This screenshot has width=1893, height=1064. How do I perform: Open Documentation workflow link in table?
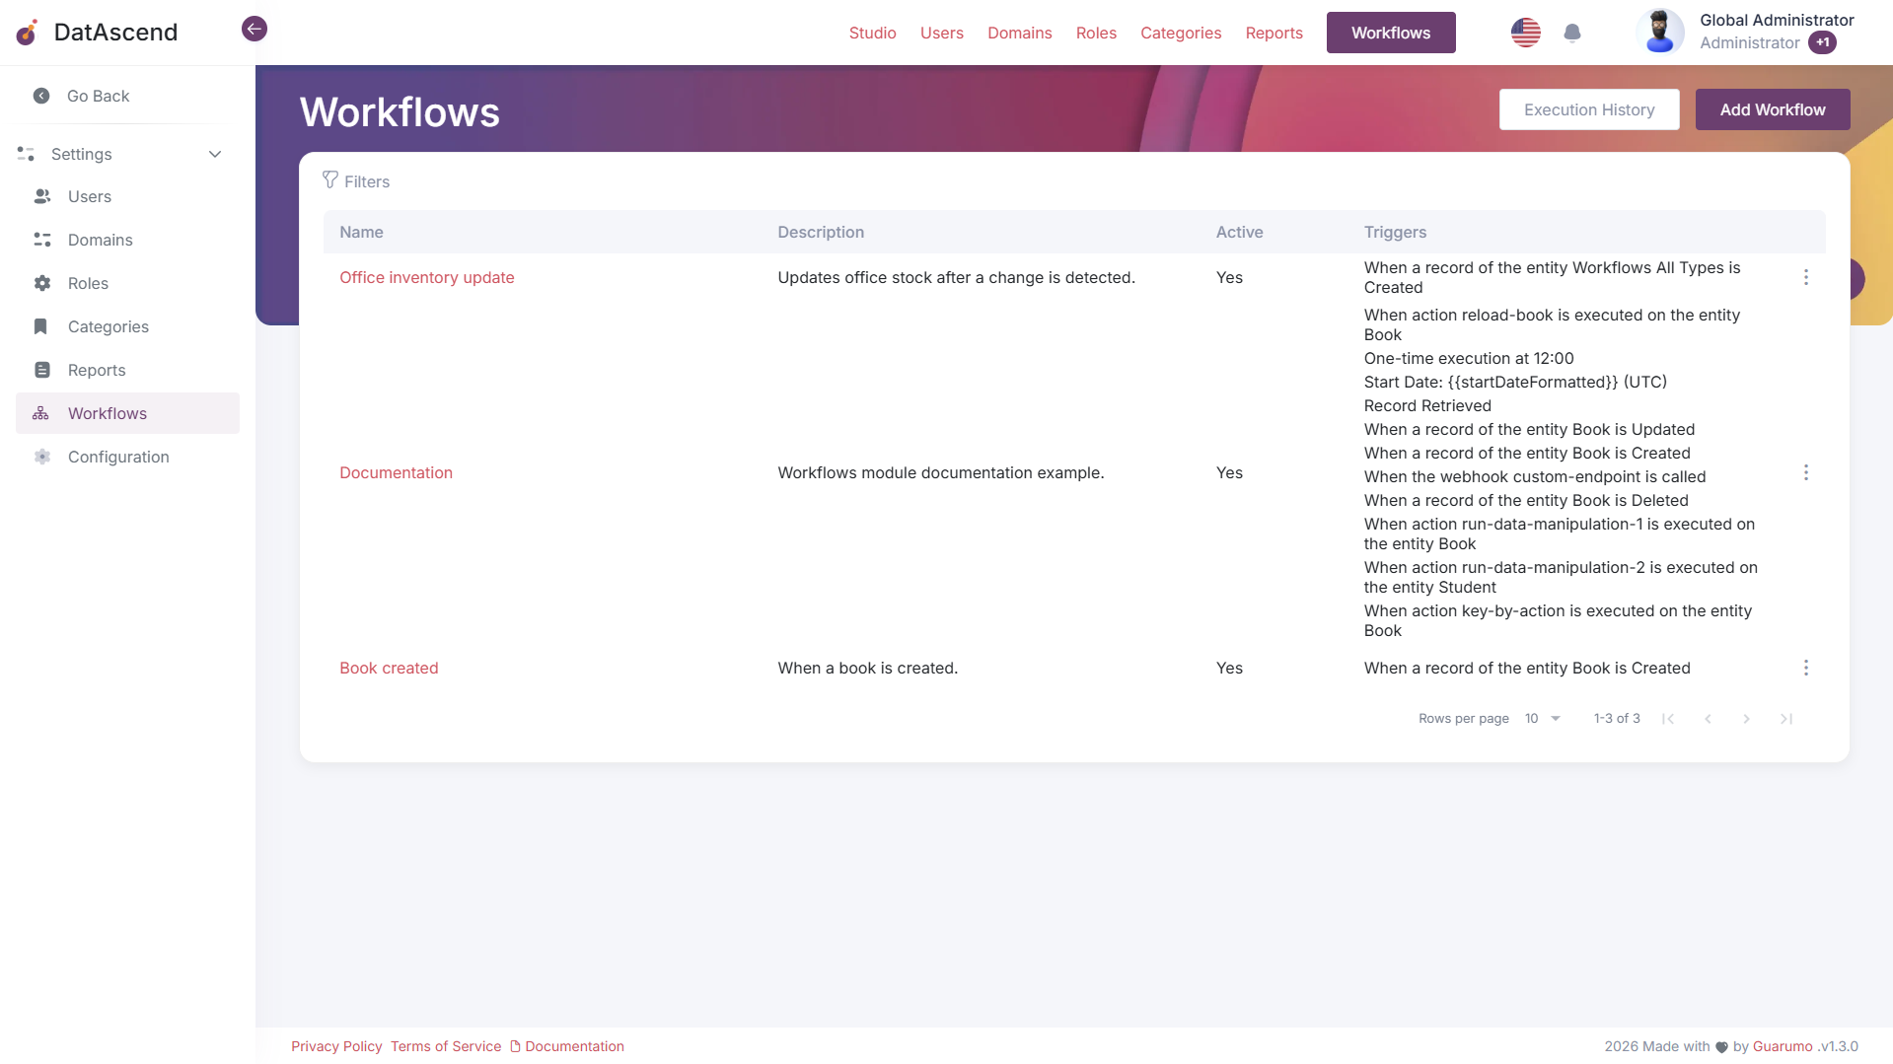click(x=396, y=472)
